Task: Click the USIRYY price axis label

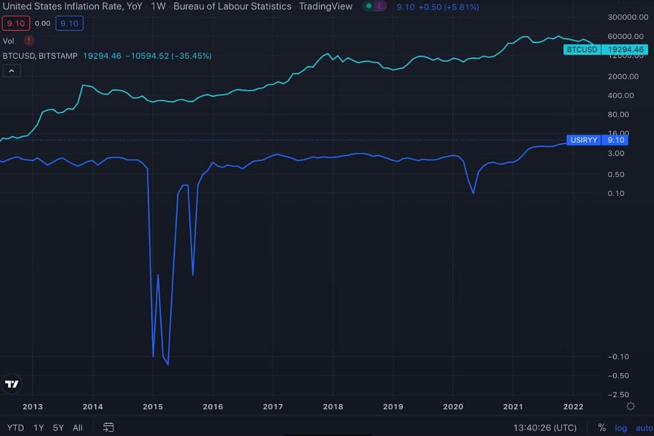Action: [x=583, y=140]
